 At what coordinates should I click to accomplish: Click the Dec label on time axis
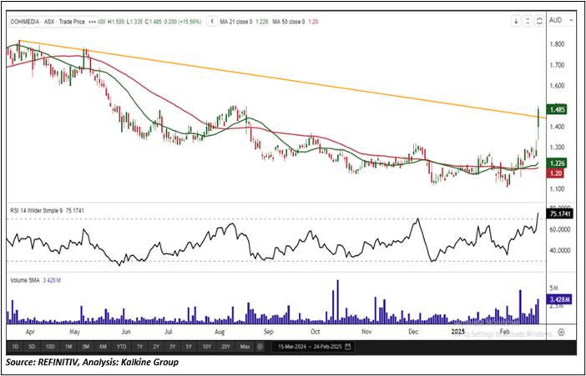(413, 332)
